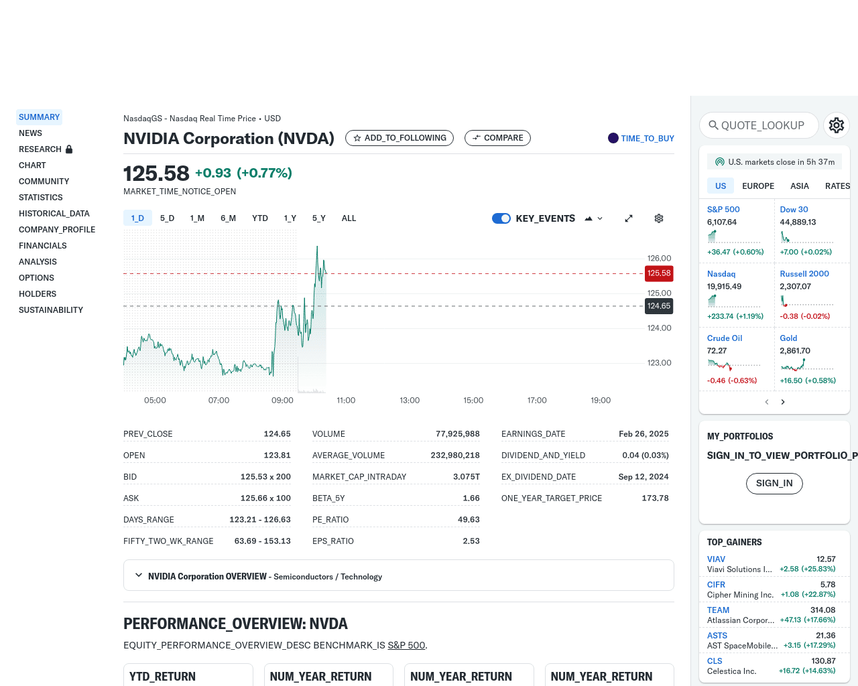858x686 pixels.
Task: Open the ASTS top gainer link
Action: pos(717,636)
